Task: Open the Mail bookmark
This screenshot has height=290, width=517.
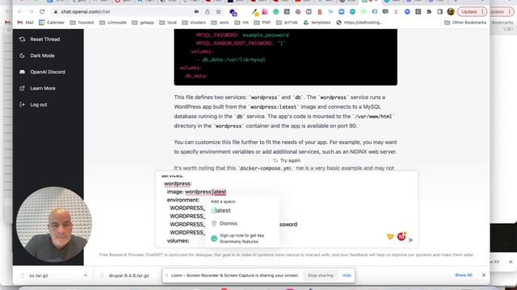Action: 25,23
